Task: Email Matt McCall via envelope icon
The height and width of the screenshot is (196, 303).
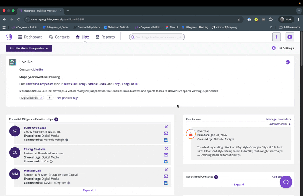Action: pos(166,176)
